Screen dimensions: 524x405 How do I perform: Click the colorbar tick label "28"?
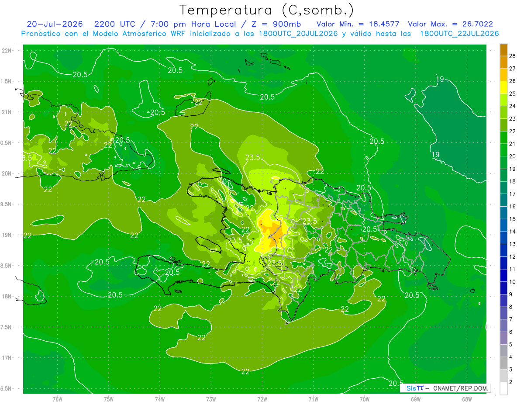(513, 56)
